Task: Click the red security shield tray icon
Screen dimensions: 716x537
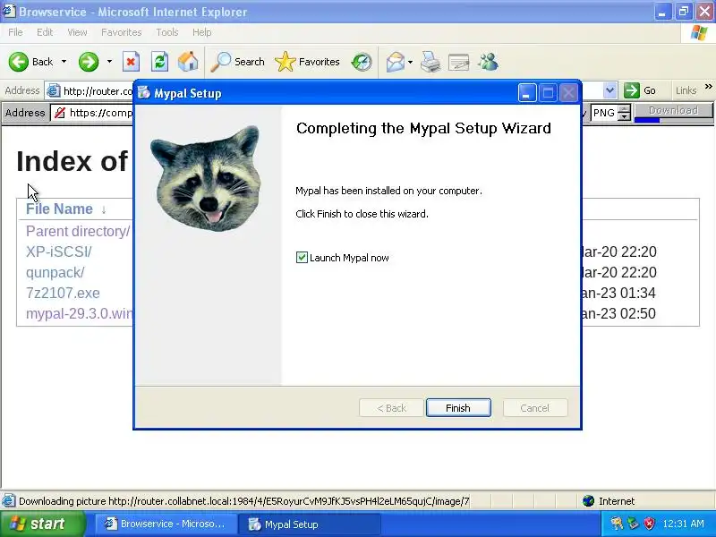Action: pos(649,524)
